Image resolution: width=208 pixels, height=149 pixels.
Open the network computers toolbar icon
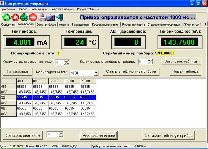point(42,17)
